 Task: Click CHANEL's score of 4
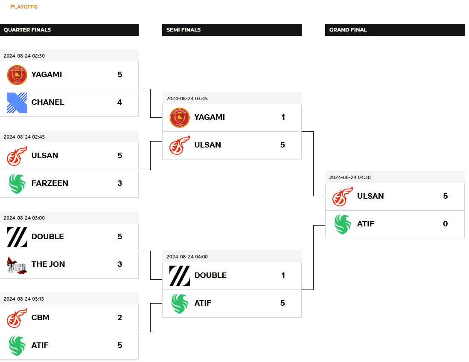(x=119, y=102)
